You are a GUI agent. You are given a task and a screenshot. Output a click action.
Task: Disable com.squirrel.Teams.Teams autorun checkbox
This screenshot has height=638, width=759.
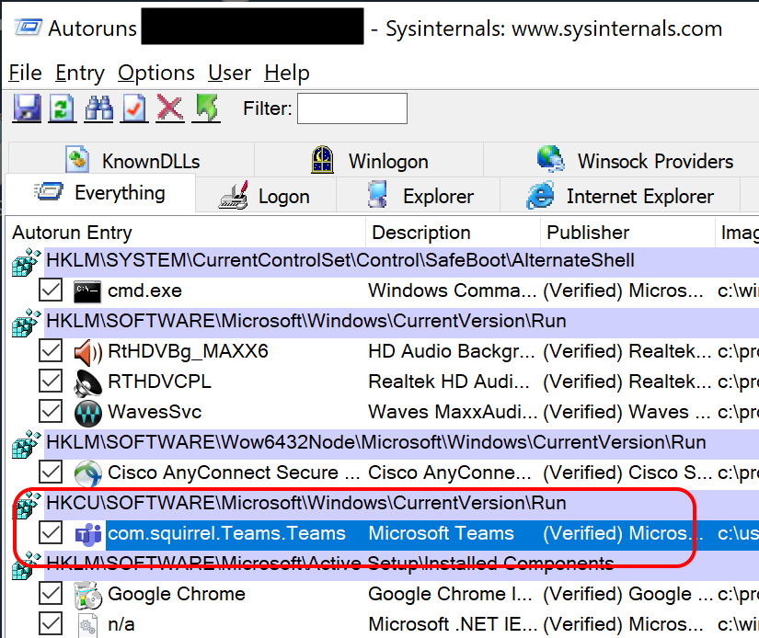pyautogui.click(x=51, y=533)
